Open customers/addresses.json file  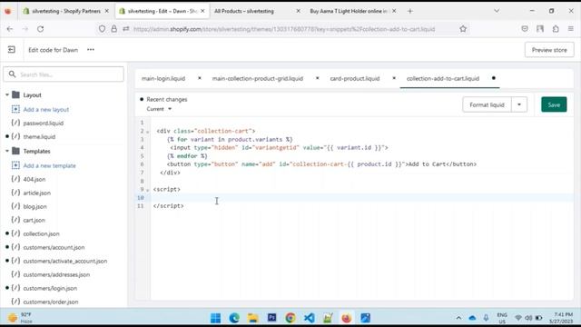[x=56, y=274]
